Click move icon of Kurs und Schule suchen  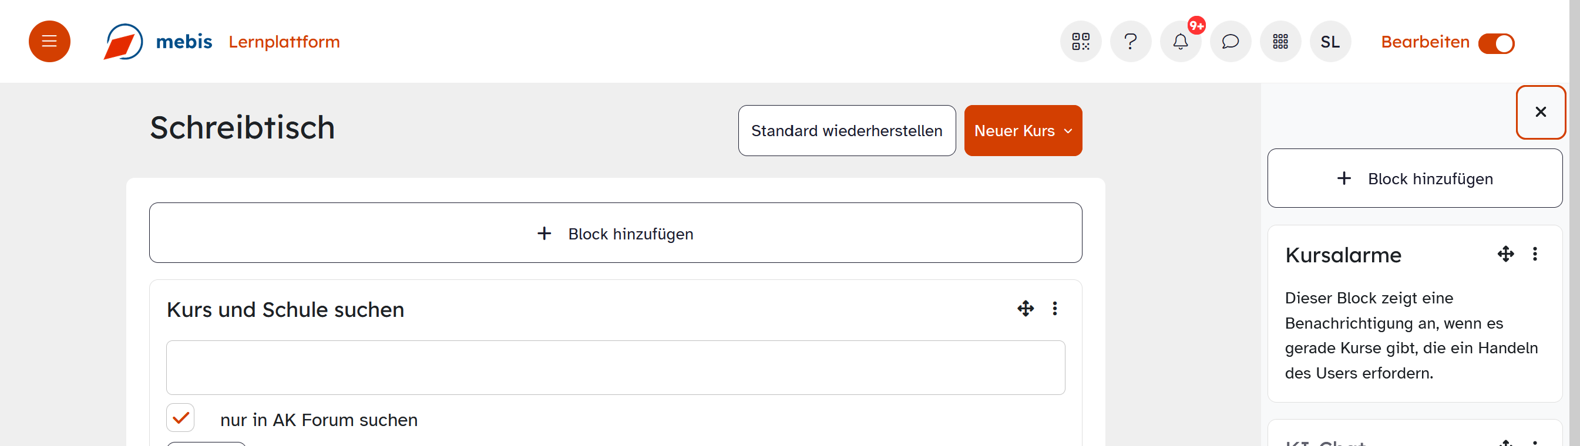pos(1025,308)
